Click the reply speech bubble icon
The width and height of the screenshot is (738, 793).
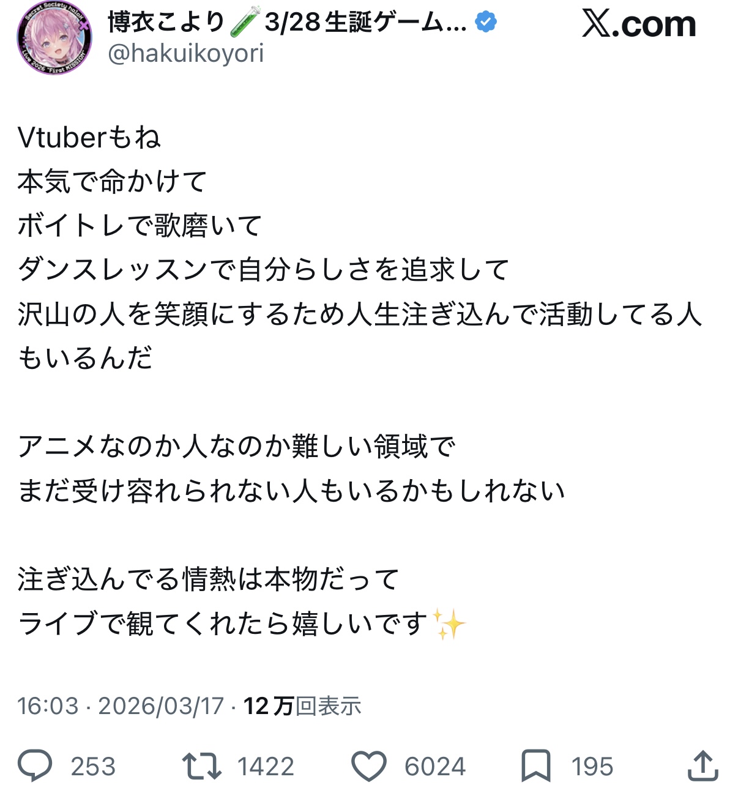tap(35, 765)
